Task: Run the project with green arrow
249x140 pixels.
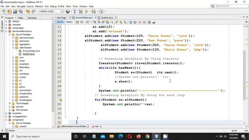Action: pos(86,11)
